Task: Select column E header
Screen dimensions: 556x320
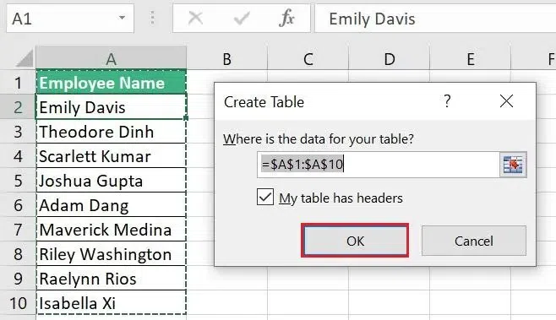Action: pos(470,58)
